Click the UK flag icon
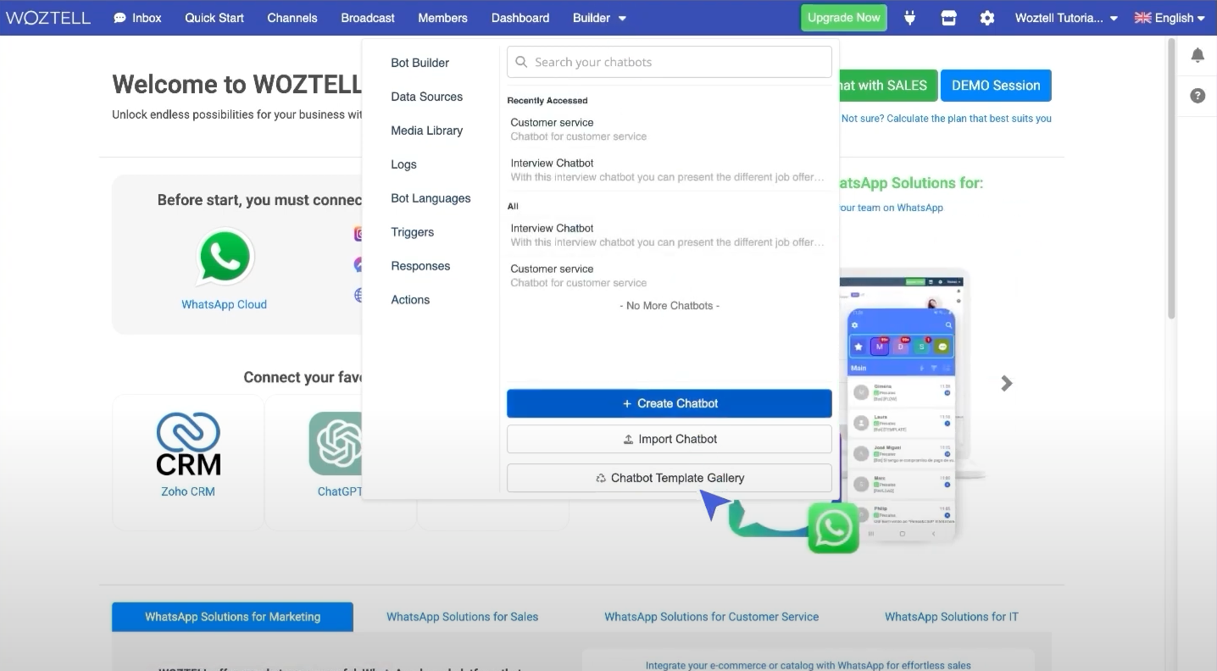 (1143, 18)
